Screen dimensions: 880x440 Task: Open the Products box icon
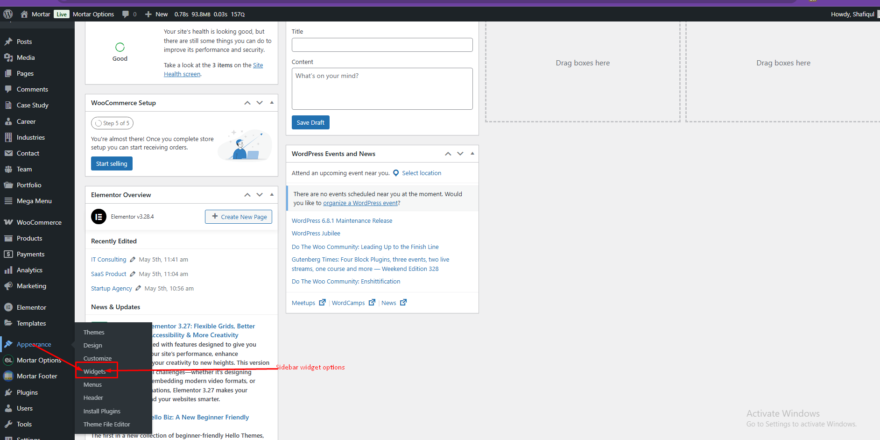(x=8, y=238)
